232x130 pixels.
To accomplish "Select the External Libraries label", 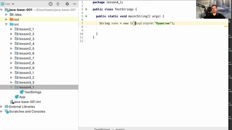I will pyautogui.click(x=22, y=107).
